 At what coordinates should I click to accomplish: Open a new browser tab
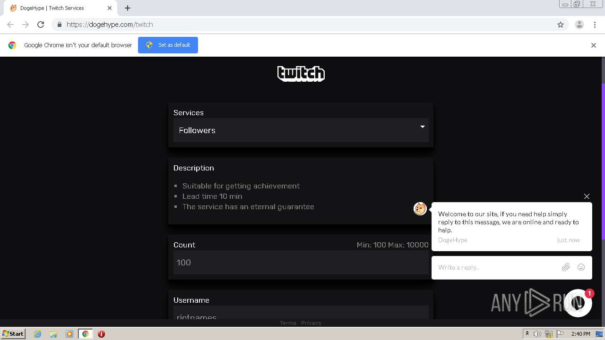click(128, 8)
